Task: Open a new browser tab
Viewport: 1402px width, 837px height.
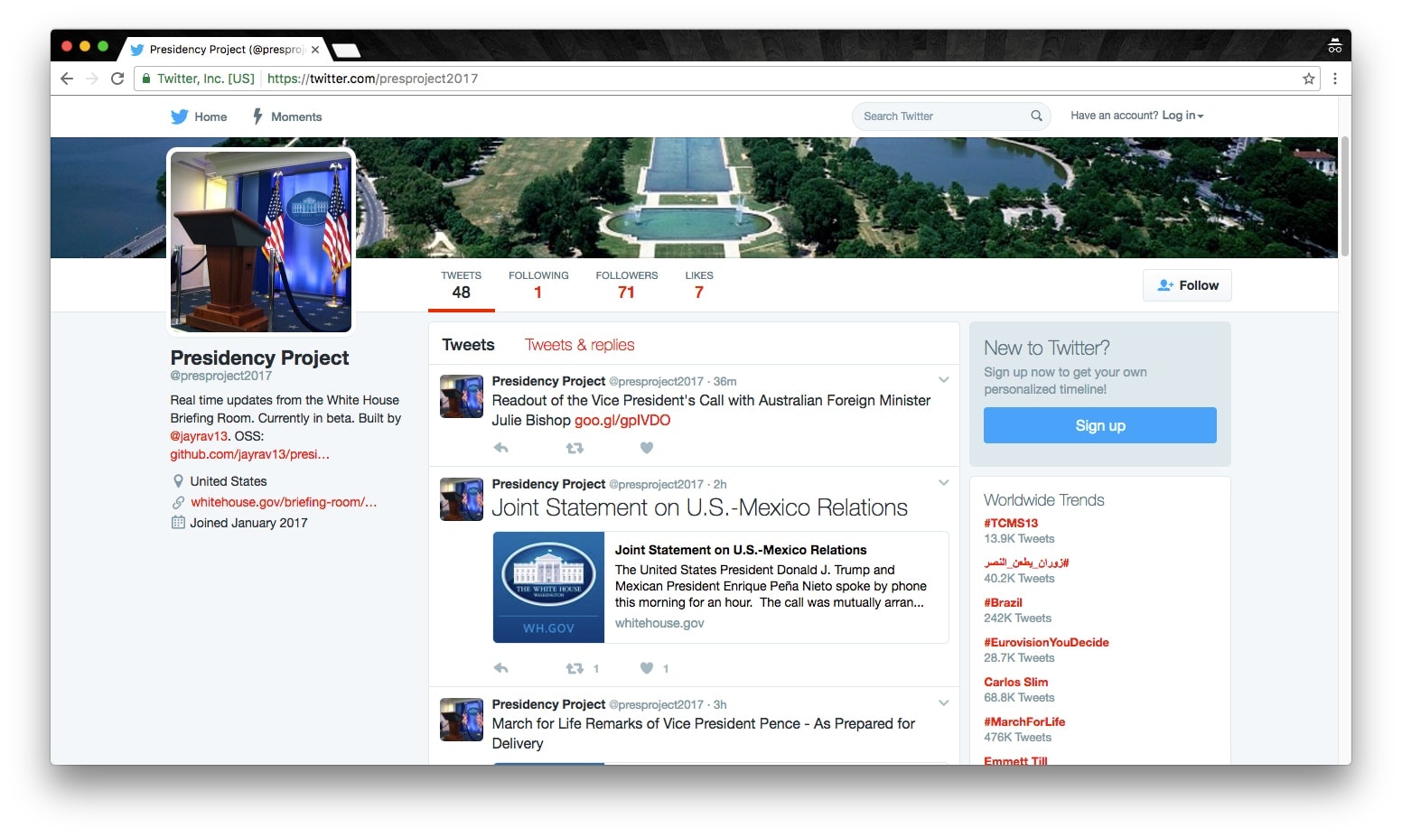Action: (346, 50)
